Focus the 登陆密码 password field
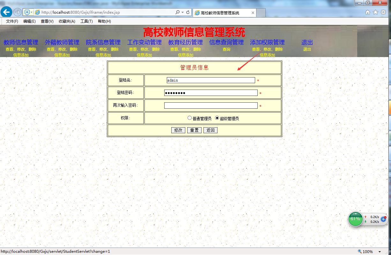 point(211,93)
